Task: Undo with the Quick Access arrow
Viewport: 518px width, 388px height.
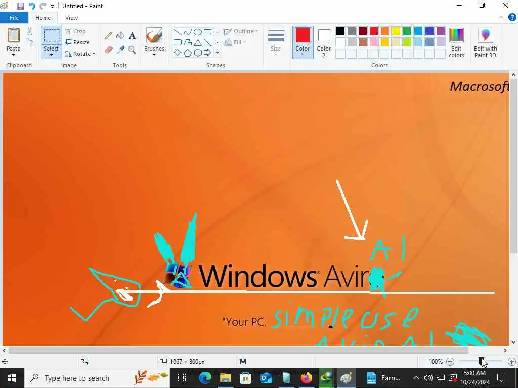Action: pyautogui.click(x=32, y=6)
